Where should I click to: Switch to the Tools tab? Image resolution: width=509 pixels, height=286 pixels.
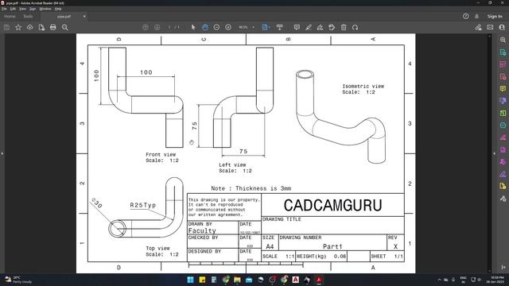click(28, 16)
